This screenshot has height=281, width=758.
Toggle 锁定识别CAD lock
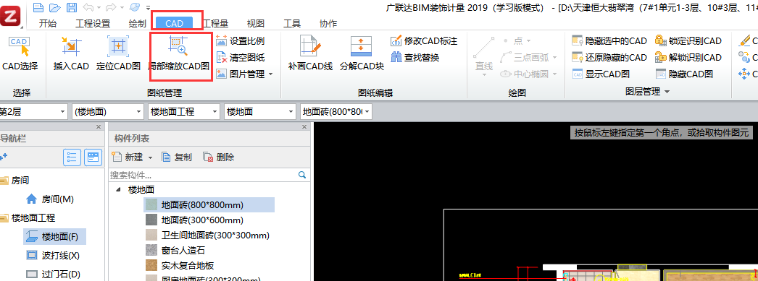click(x=688, y=41)
